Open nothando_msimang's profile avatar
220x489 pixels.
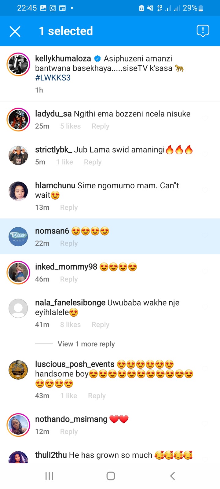tap(18, 425)
